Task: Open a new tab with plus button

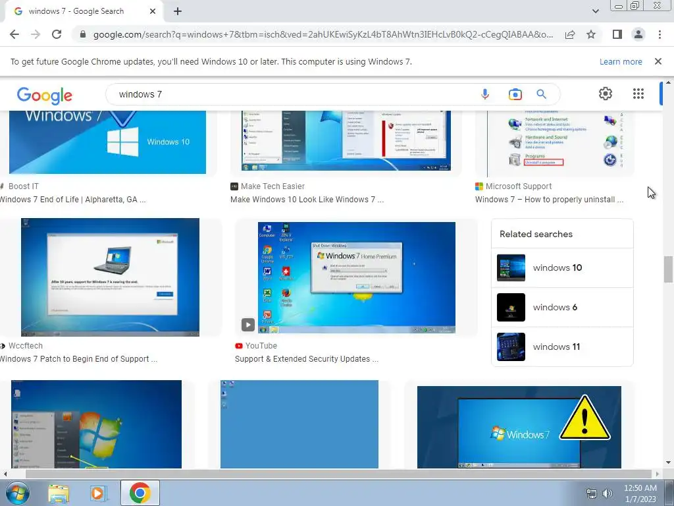Action: point(178,11)
